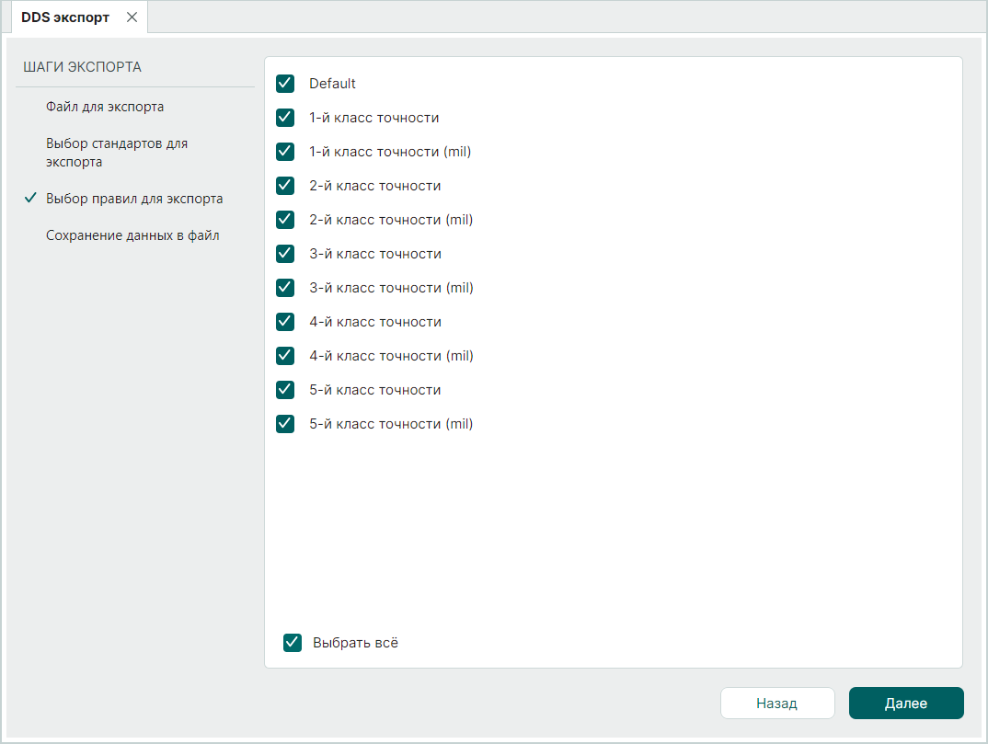This screenshot has width=988, height=744.
Task: Select Выбор правил для экспорта step
Action: pos(134,199)
